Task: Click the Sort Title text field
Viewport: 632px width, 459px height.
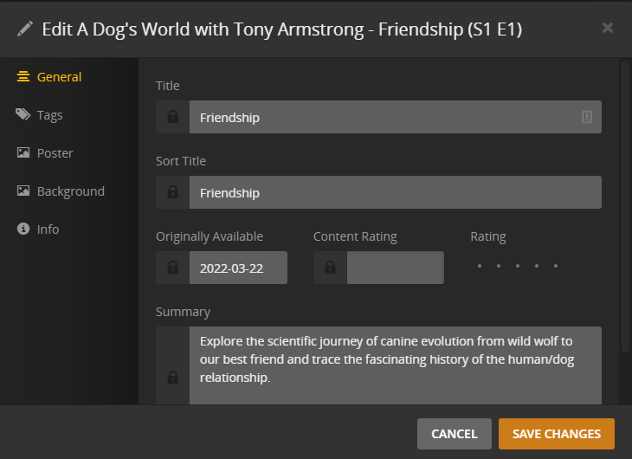Action: pyautogui.click(x=395, y=192)
